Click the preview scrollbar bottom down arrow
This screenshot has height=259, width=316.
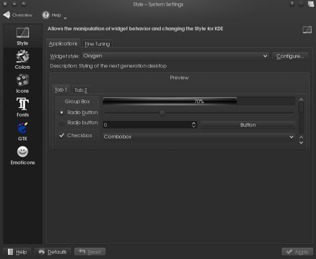point(301,143)
